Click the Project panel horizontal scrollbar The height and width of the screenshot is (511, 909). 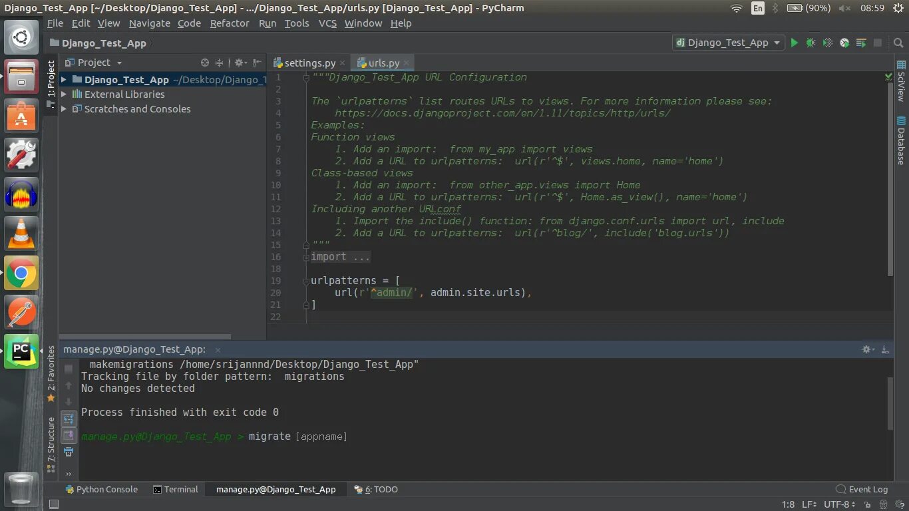point(144,337)
